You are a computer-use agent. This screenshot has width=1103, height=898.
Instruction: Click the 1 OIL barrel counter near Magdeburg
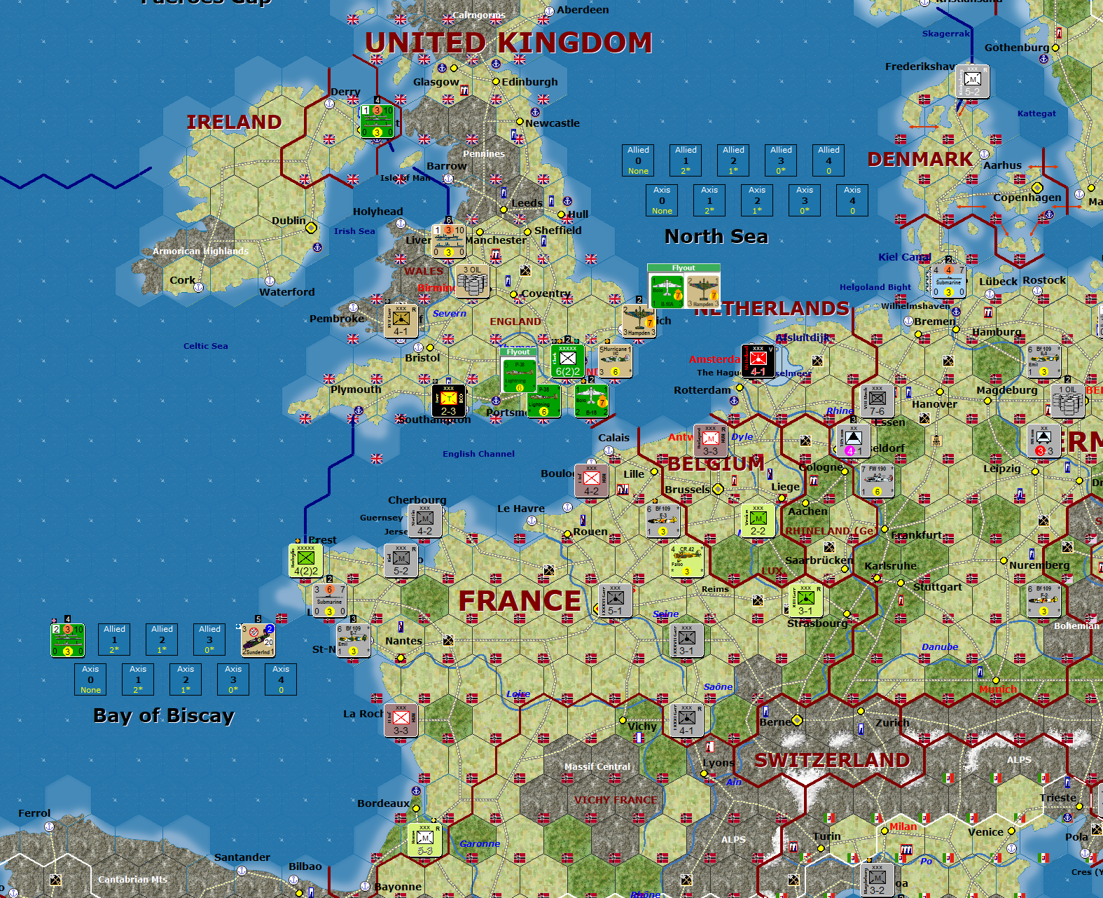pos(1067,401)
